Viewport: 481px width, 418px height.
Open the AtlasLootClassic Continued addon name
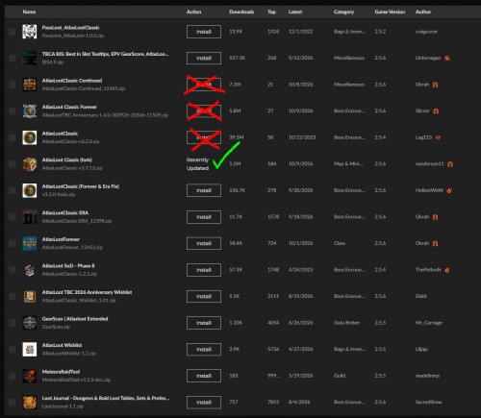pos(72,81)
